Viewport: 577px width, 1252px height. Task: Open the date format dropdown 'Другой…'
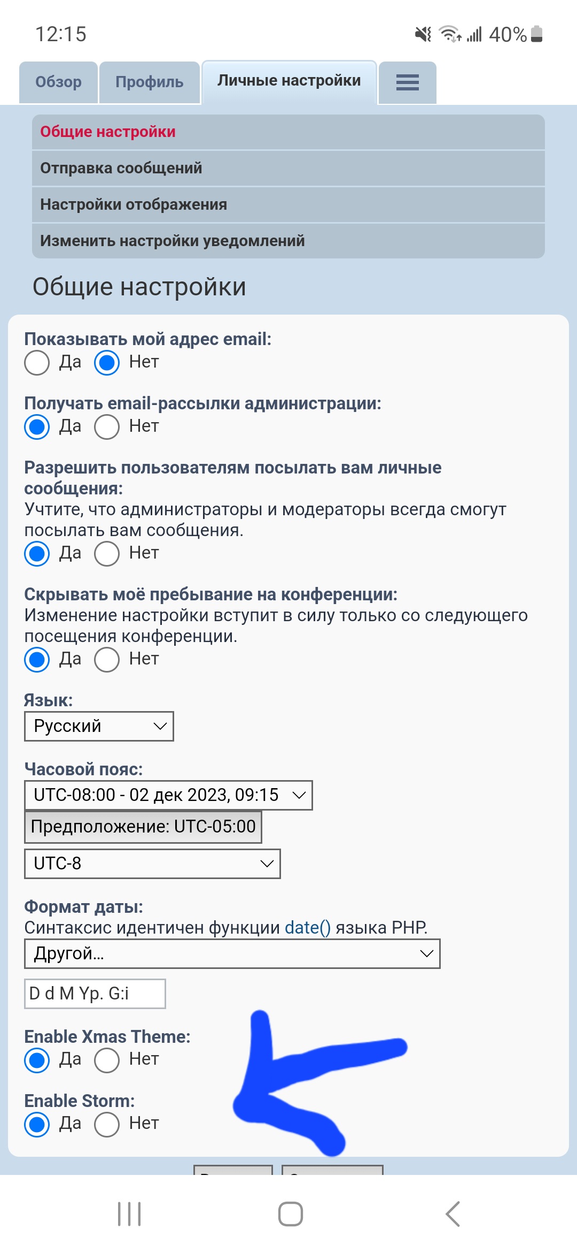232,953
